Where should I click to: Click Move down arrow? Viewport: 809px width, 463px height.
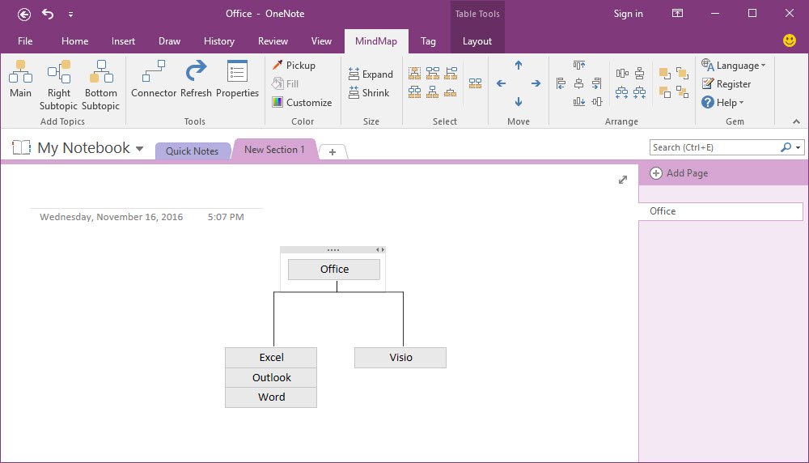pos(519,102)
